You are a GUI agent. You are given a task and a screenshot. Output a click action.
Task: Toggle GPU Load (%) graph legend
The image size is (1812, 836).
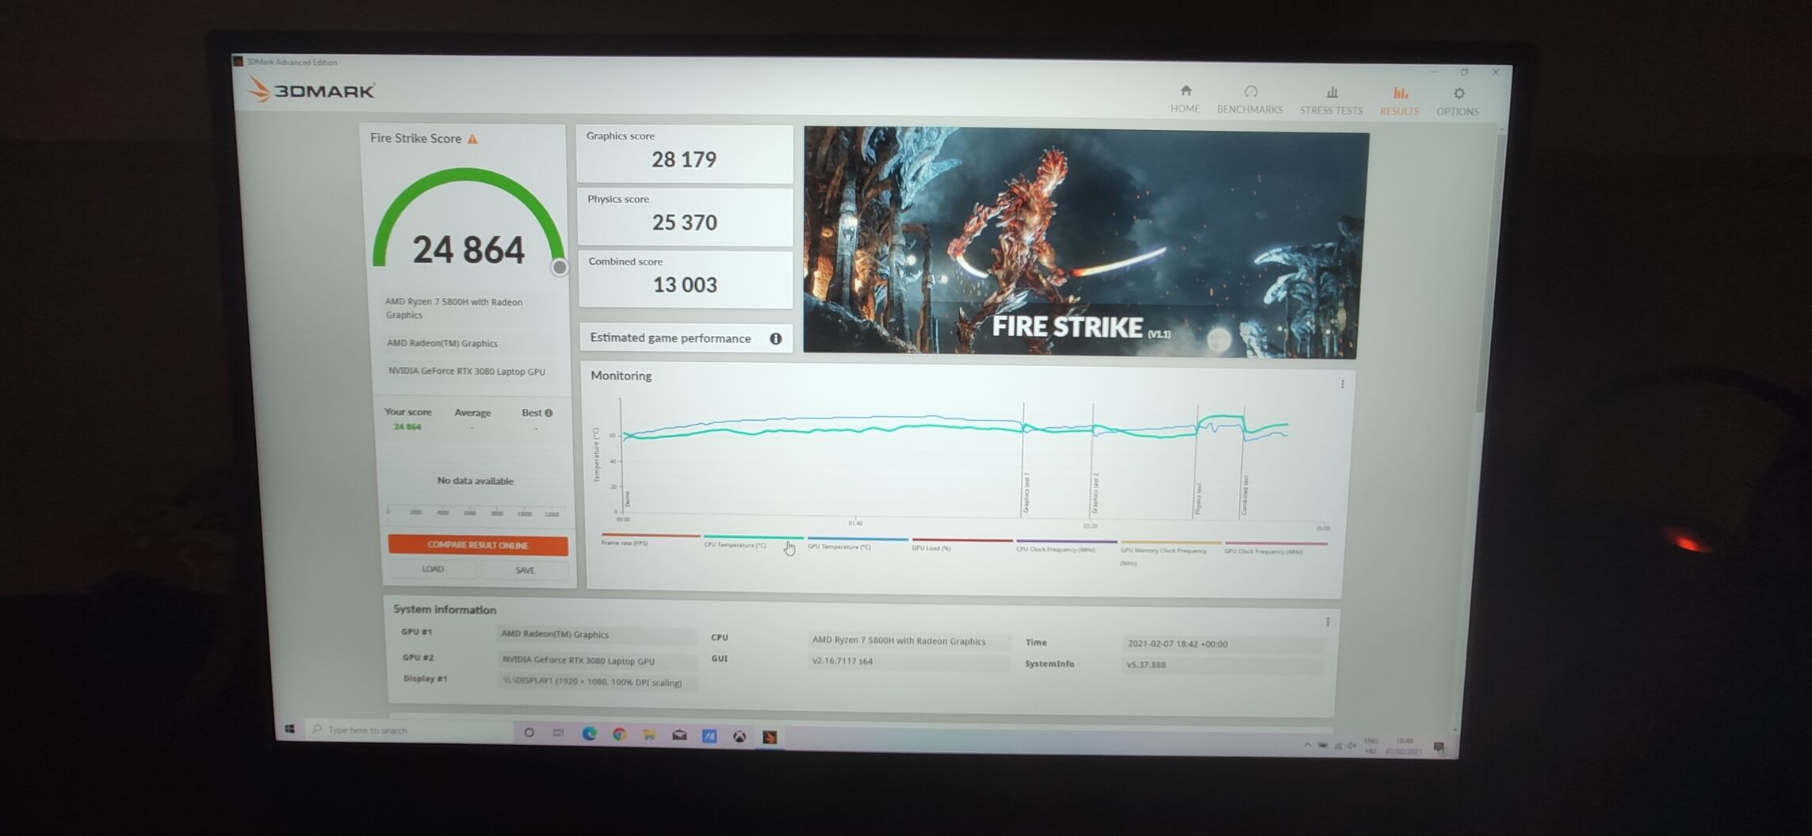click(x=961, y=544)
